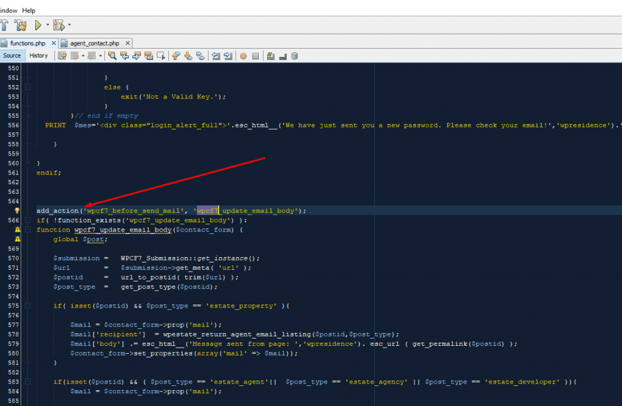The image size is (622, 406).
Task: Toggle Highlight Search in the editor toolbar
Action: [149, 56]
